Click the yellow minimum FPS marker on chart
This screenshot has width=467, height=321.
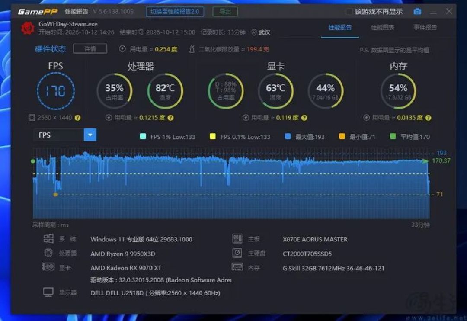click(x=55, y=194)
